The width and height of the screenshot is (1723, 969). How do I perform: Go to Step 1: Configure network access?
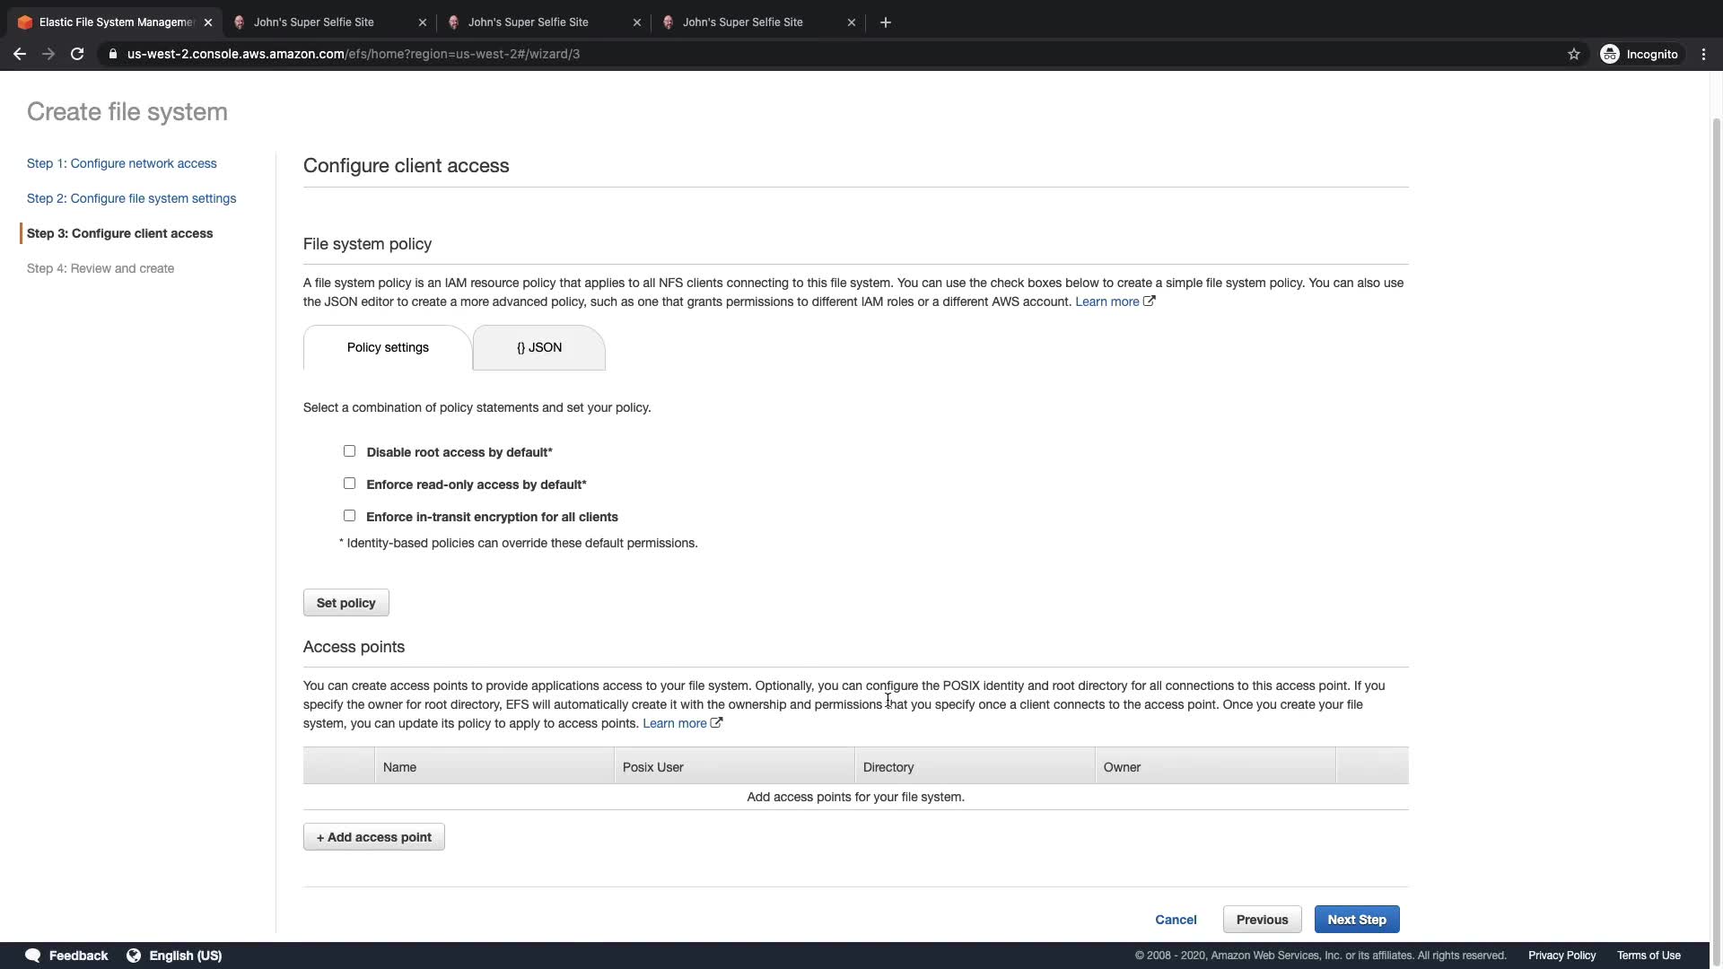pyautogui.click(x=121, y=163)
